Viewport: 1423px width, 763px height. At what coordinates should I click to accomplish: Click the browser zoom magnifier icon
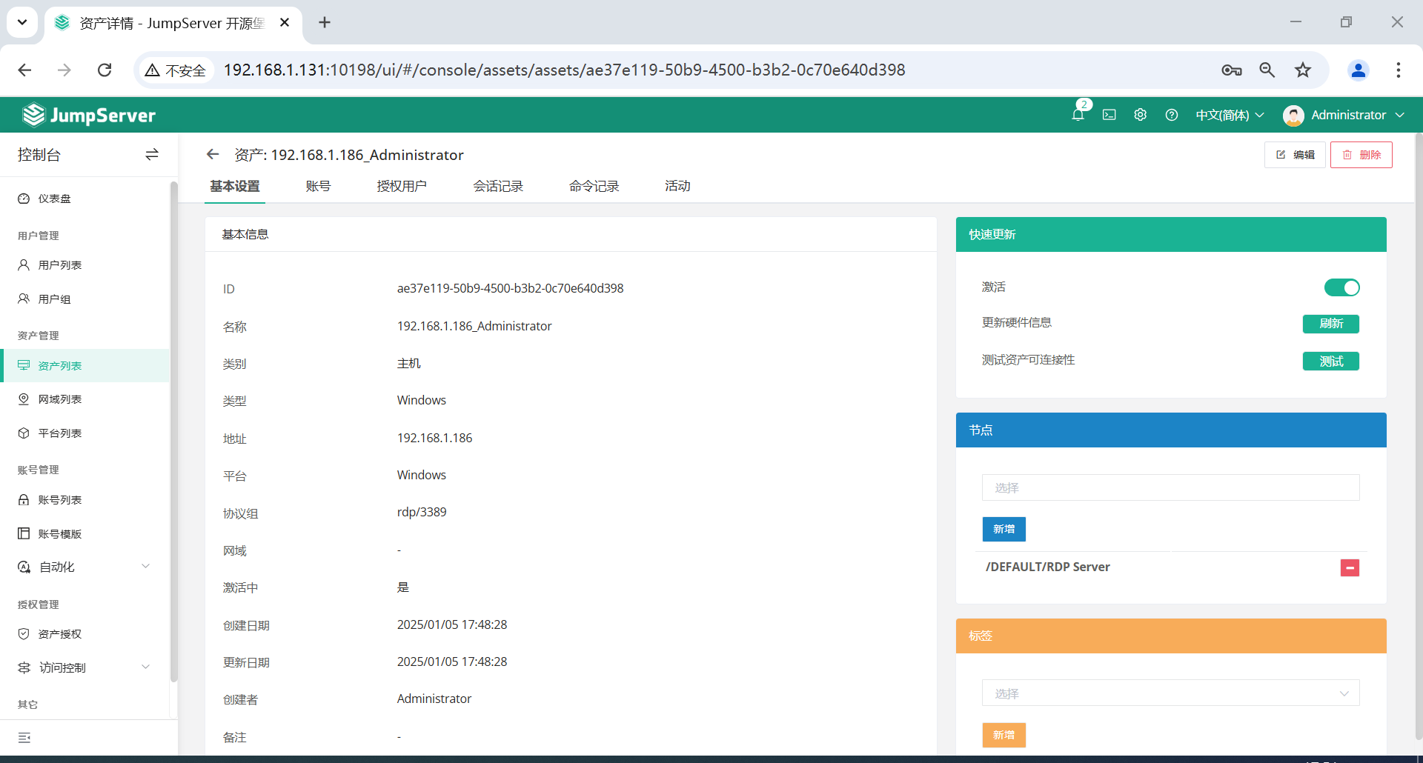pyautogui.click(x=1267, y=70)
